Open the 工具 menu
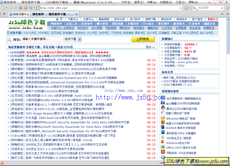 click(x=180, y=2)
